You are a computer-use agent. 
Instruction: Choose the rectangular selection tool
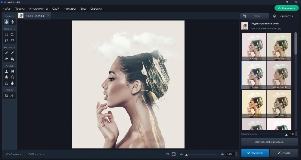coord(6,34)
